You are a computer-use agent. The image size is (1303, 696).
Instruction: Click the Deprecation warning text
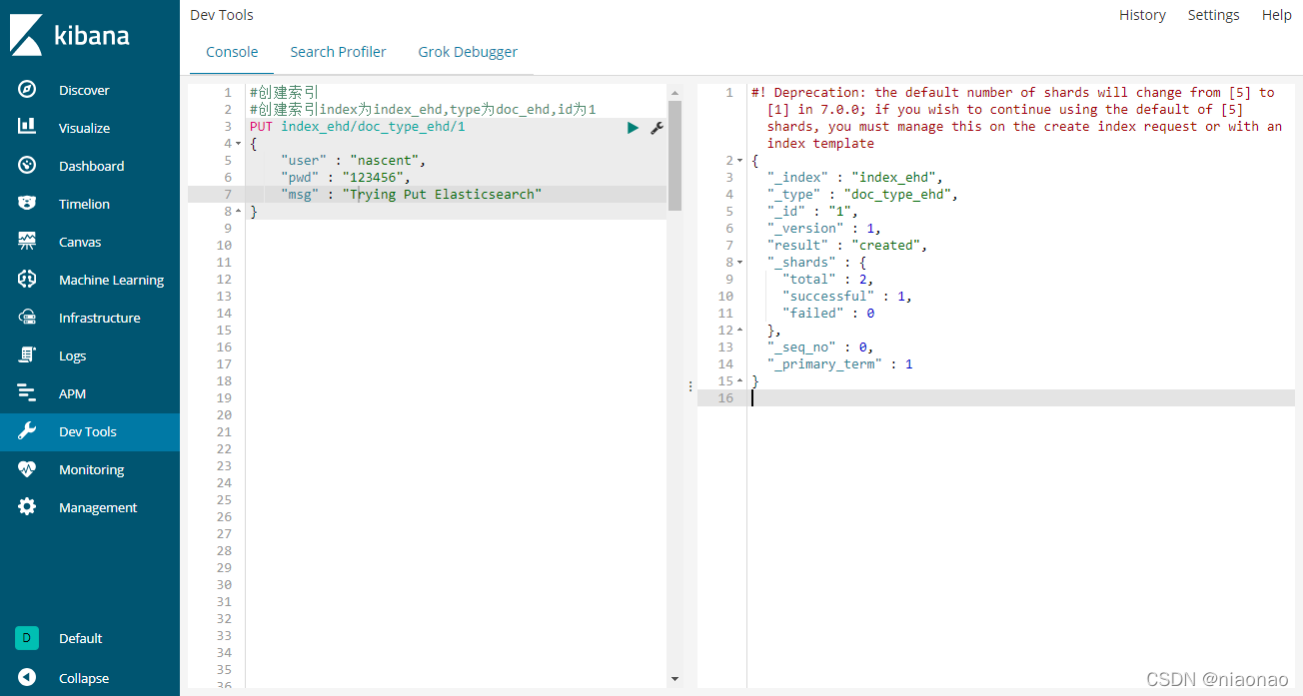[x=1016, y=118]
